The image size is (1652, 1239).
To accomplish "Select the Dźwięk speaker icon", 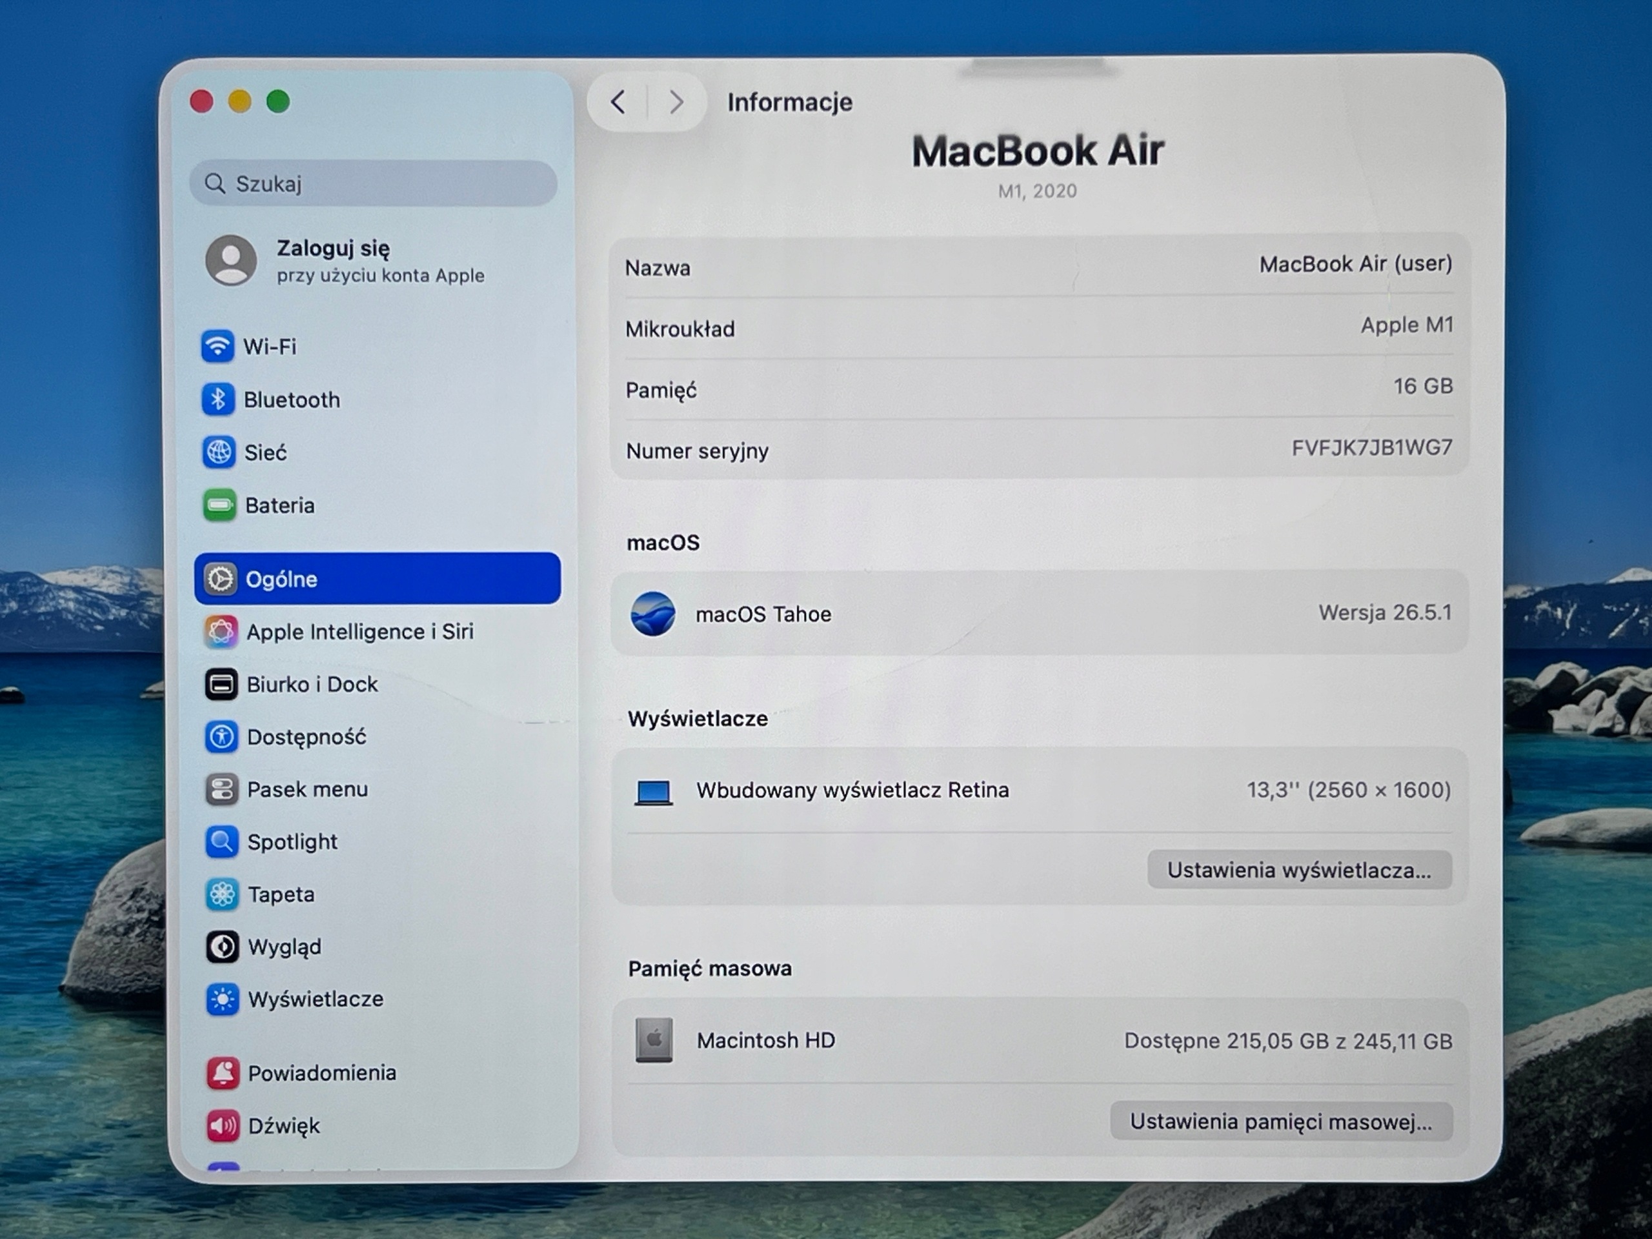I will tap(223, 1125).
